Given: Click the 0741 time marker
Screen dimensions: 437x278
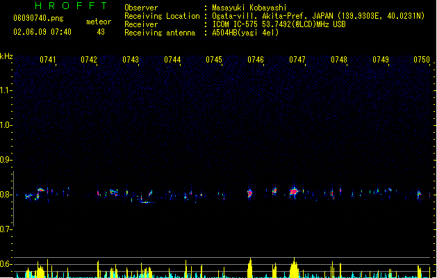Looking at the screenshot, I should [x=48, y=60].
